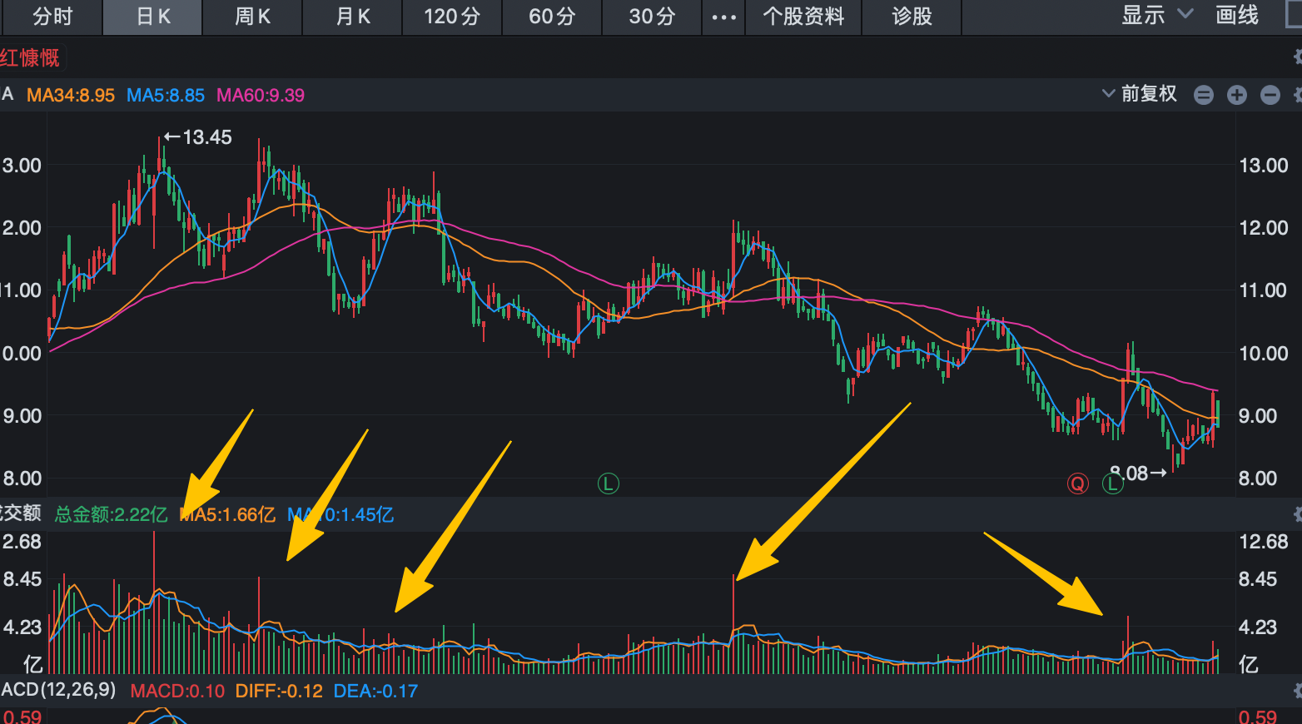
Task: Activate the 画线 drawing tool
Action: click(x=1237, y=15)
